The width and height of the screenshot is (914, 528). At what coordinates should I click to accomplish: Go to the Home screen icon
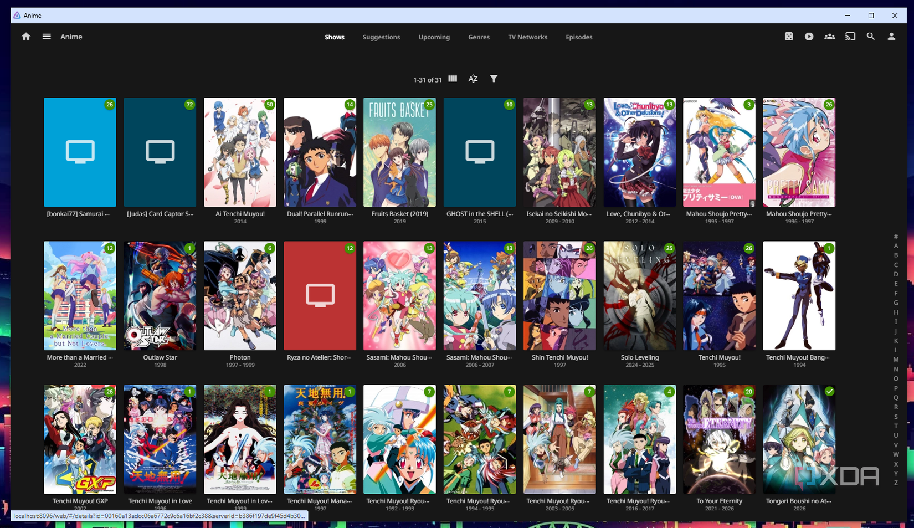click(26, 37)
